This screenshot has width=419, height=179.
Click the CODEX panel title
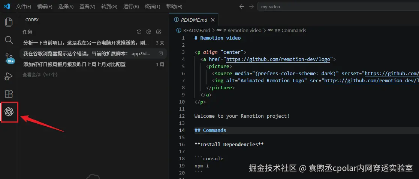pyautogui.click(x=32, y=20)
